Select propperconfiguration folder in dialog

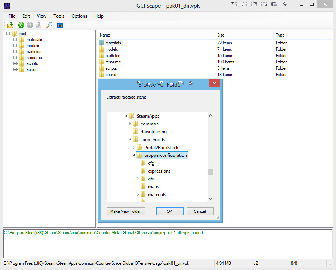point(162,155)
